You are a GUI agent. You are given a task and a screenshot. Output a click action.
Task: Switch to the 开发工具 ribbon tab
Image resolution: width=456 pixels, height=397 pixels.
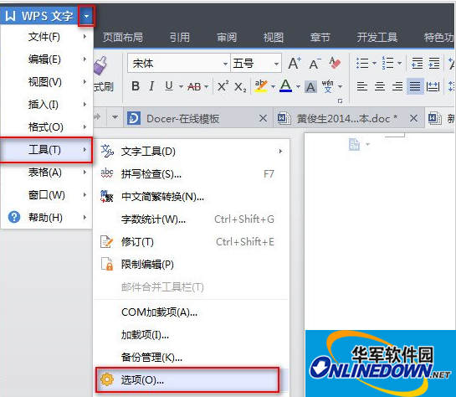click(377, 37)
